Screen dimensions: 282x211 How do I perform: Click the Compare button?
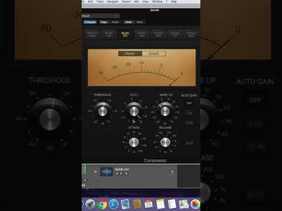(90, 22)
